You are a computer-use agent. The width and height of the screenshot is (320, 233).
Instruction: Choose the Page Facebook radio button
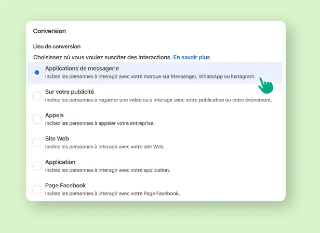tap(37, 189)
